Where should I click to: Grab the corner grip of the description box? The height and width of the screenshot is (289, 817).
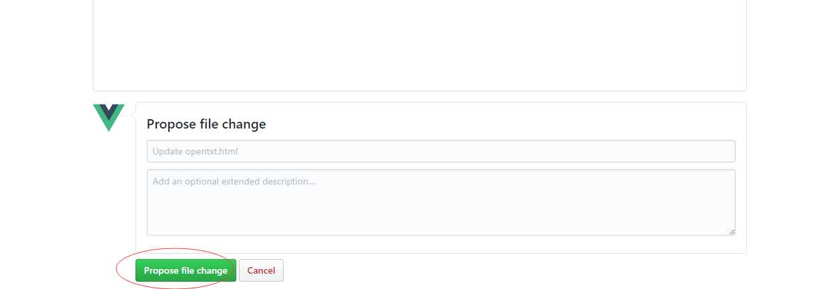(x=732, y=232)
